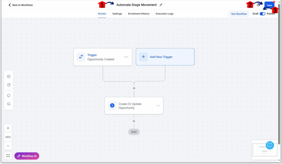The image size is (282, 164).
Task: Click the Save button
Action: 269,5
